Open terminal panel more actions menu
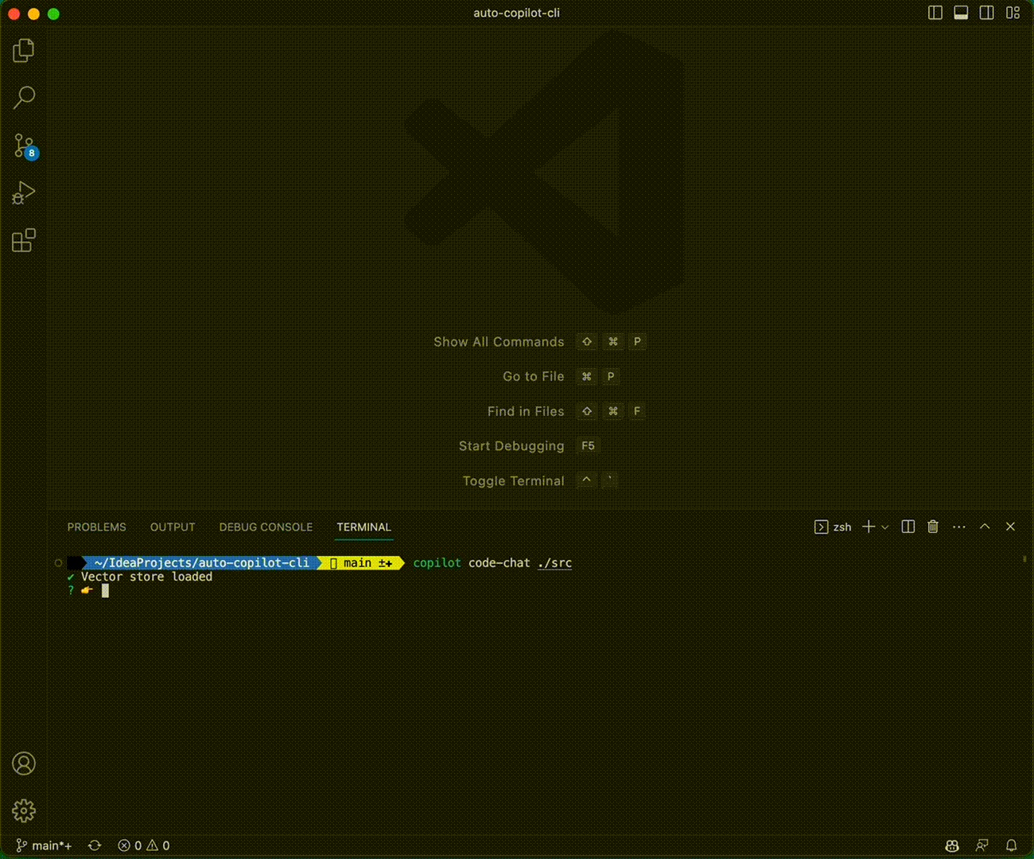 959,527
